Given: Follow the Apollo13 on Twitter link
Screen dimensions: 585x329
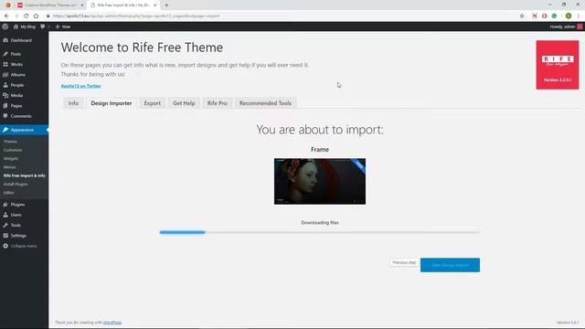Looking at the screenshot, I should pos(81,86).
